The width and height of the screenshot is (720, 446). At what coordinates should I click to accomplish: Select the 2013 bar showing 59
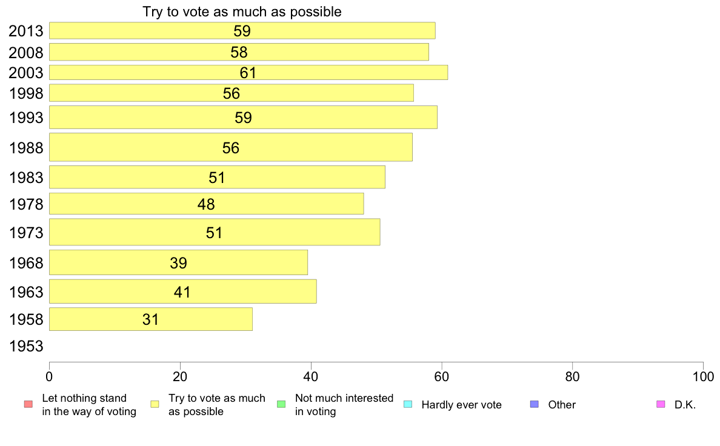point(242,30)
